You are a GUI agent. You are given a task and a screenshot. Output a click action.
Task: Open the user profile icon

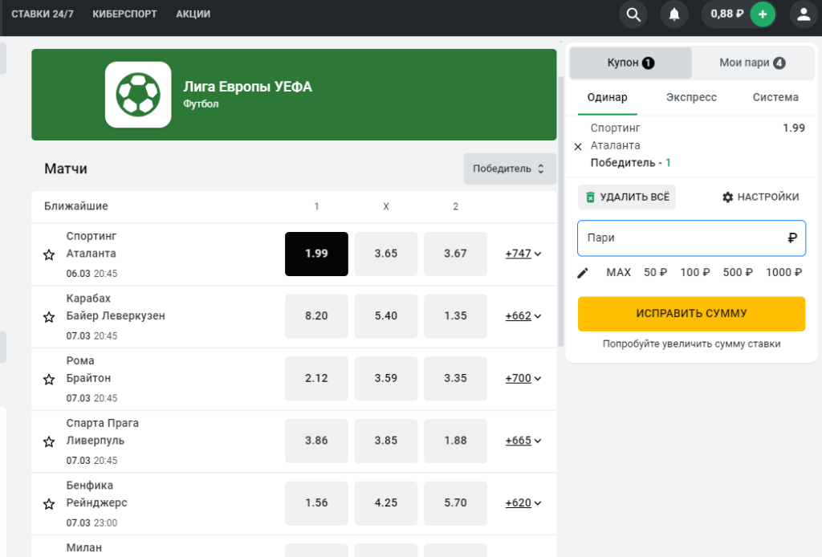(804, 14)
